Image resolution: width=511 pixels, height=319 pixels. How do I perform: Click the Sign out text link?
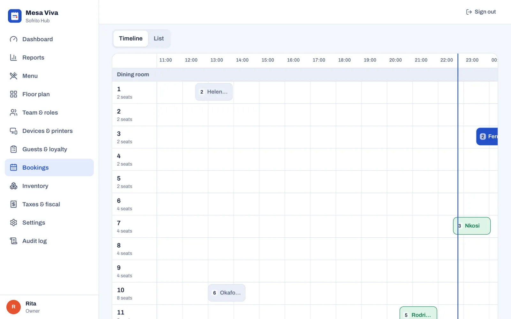click(x=485, y=12)
